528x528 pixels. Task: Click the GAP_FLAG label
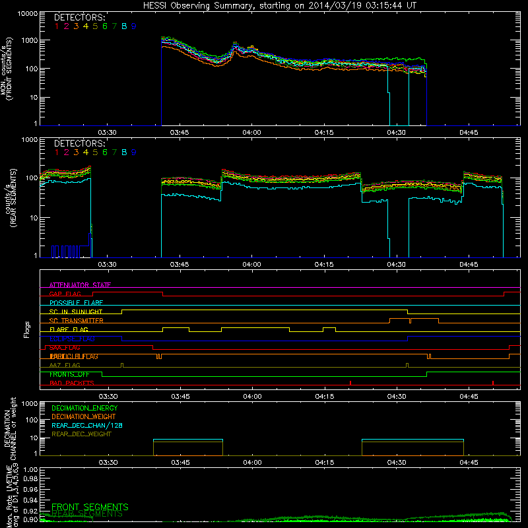click(x=65, y=294)
